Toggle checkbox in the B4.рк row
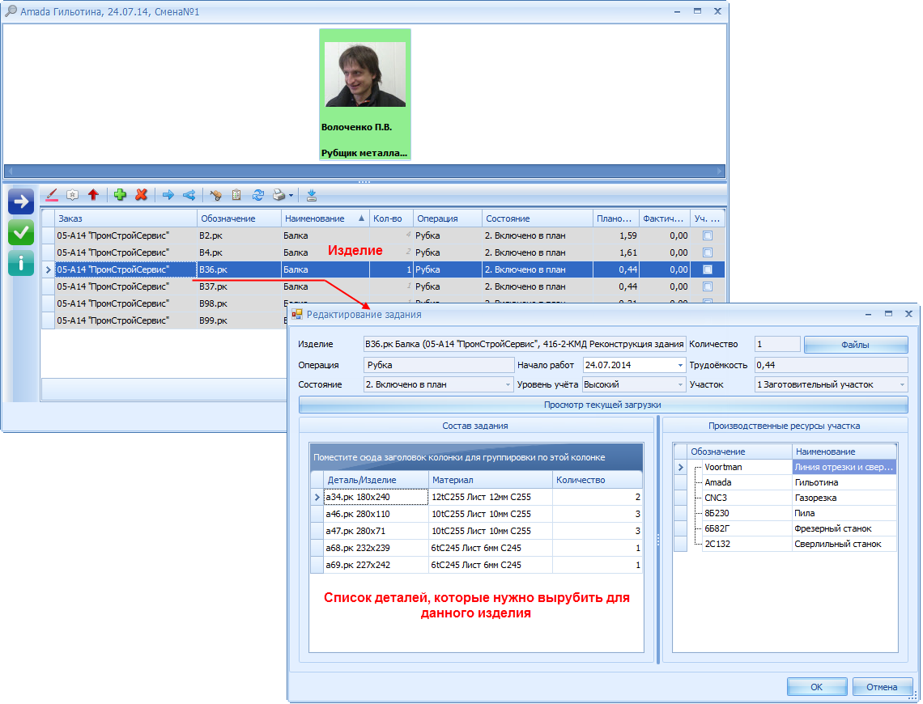 (x=708, y=252)
